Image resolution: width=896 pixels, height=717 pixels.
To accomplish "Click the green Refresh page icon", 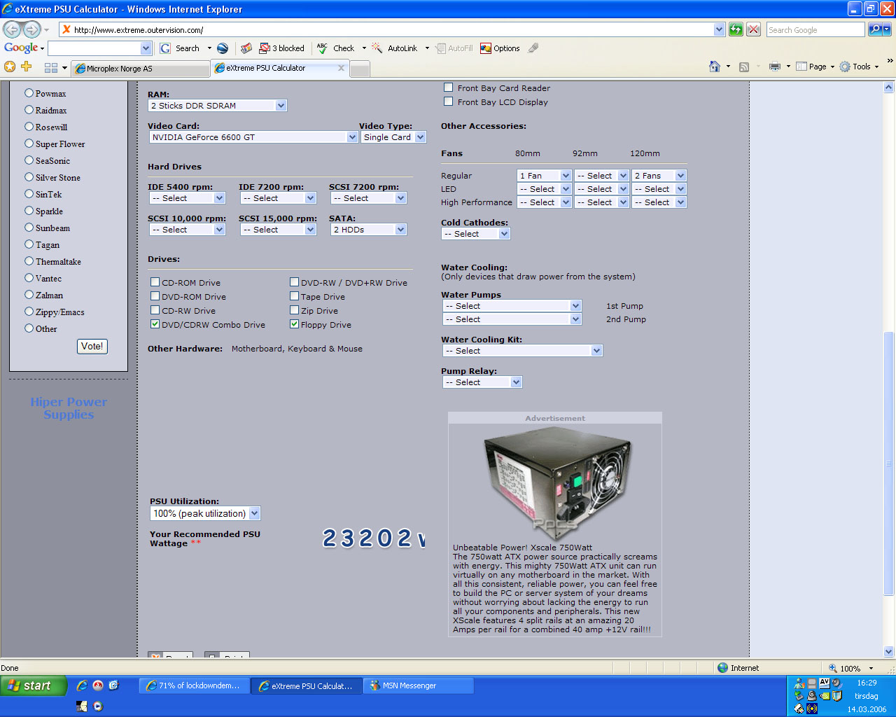I will point(736,29).
